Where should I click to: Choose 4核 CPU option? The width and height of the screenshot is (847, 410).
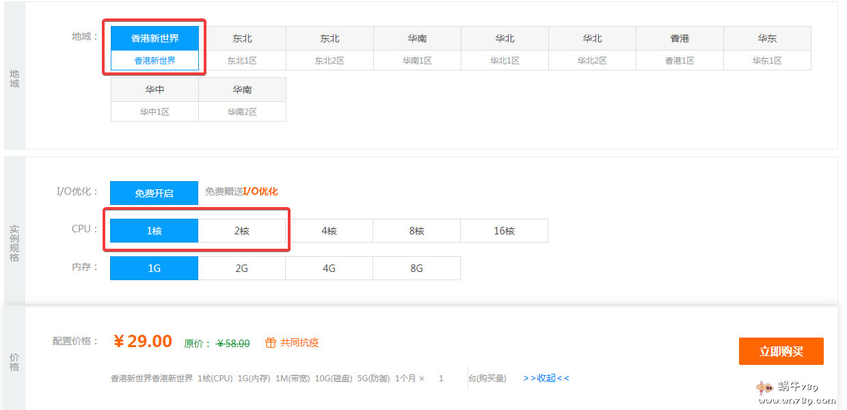(329, 231)
